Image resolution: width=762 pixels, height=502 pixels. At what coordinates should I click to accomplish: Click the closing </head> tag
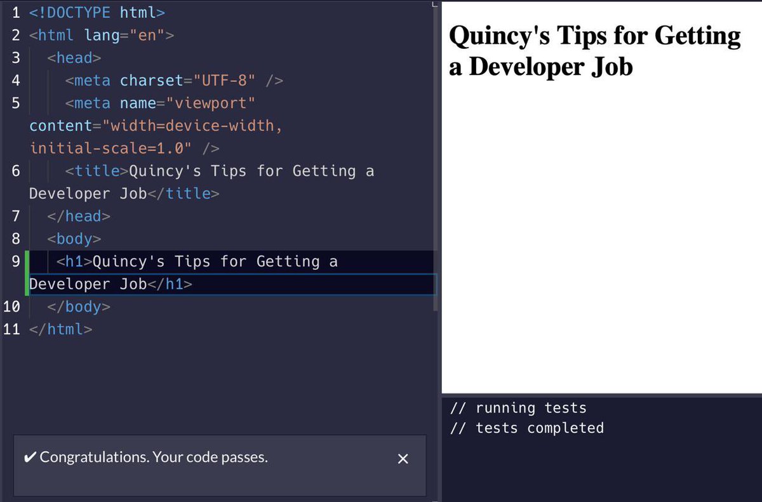[x=79, y=216]
